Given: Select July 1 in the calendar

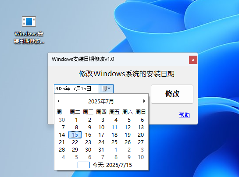Looking at the screenshot, I should point(76,120).
